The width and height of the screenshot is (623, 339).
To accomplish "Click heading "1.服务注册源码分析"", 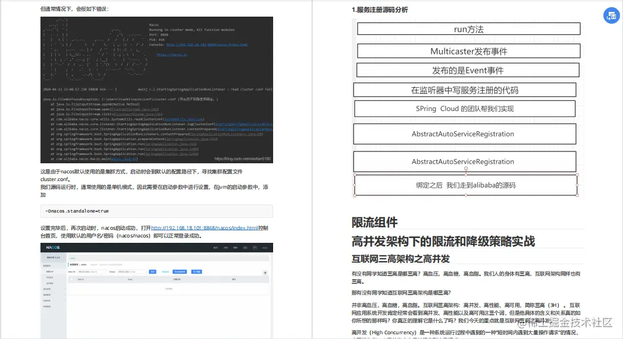I will (x=380, y=10).
